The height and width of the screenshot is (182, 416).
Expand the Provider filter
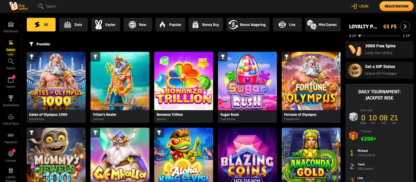click(40, 44)
